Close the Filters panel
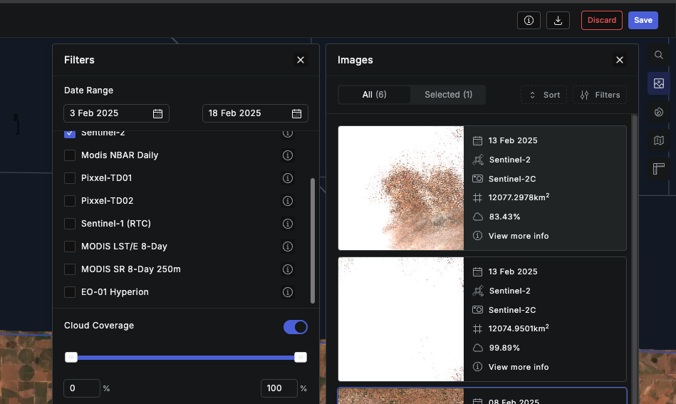This screenshot has height=404, width=676. [301, 60]
